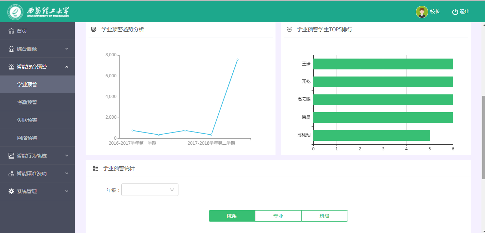Collapse the 智能综合预警 menu chevron
The height and width of the screenshot is (233, 485).
pyautogui.click(x=67, y=67)
